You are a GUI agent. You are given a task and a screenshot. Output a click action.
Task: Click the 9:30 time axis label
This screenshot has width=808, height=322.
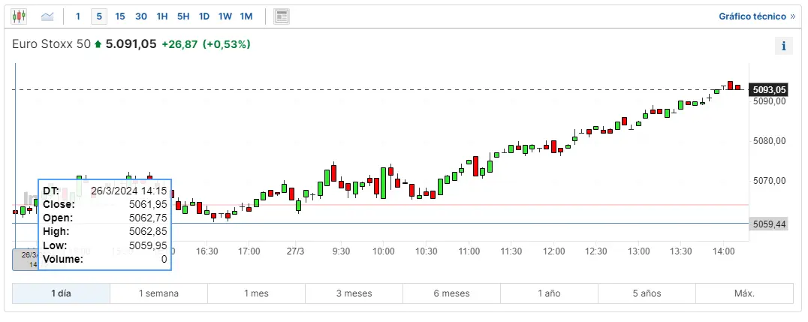pos(341,251)
